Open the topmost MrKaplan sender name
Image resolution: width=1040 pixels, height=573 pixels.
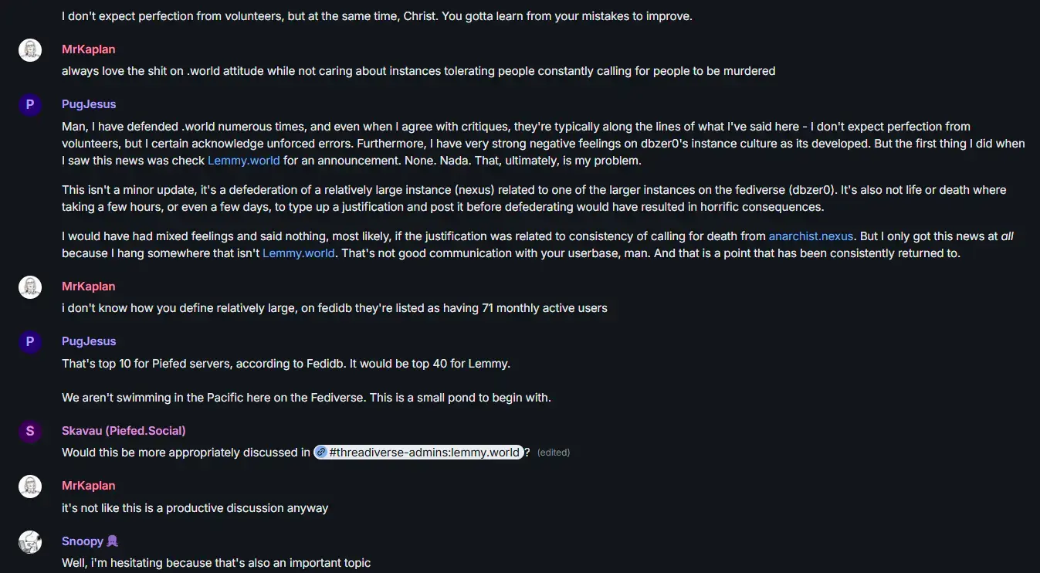click(x=89, y=49)
